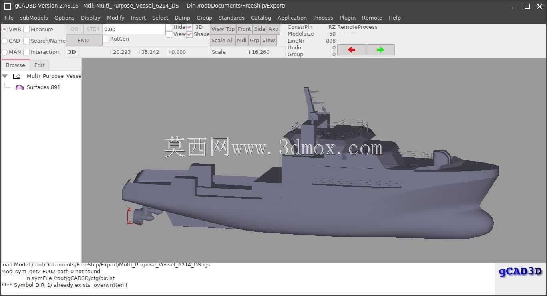The width and height of the screenshot is (547, 296).
Task: Click the Grp scale button
Action: coord(255,41)
